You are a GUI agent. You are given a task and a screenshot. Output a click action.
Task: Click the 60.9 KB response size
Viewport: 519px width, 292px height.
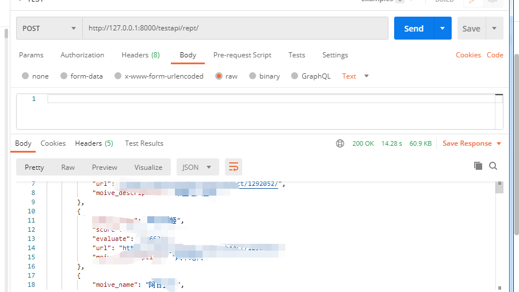coord(421,143)
